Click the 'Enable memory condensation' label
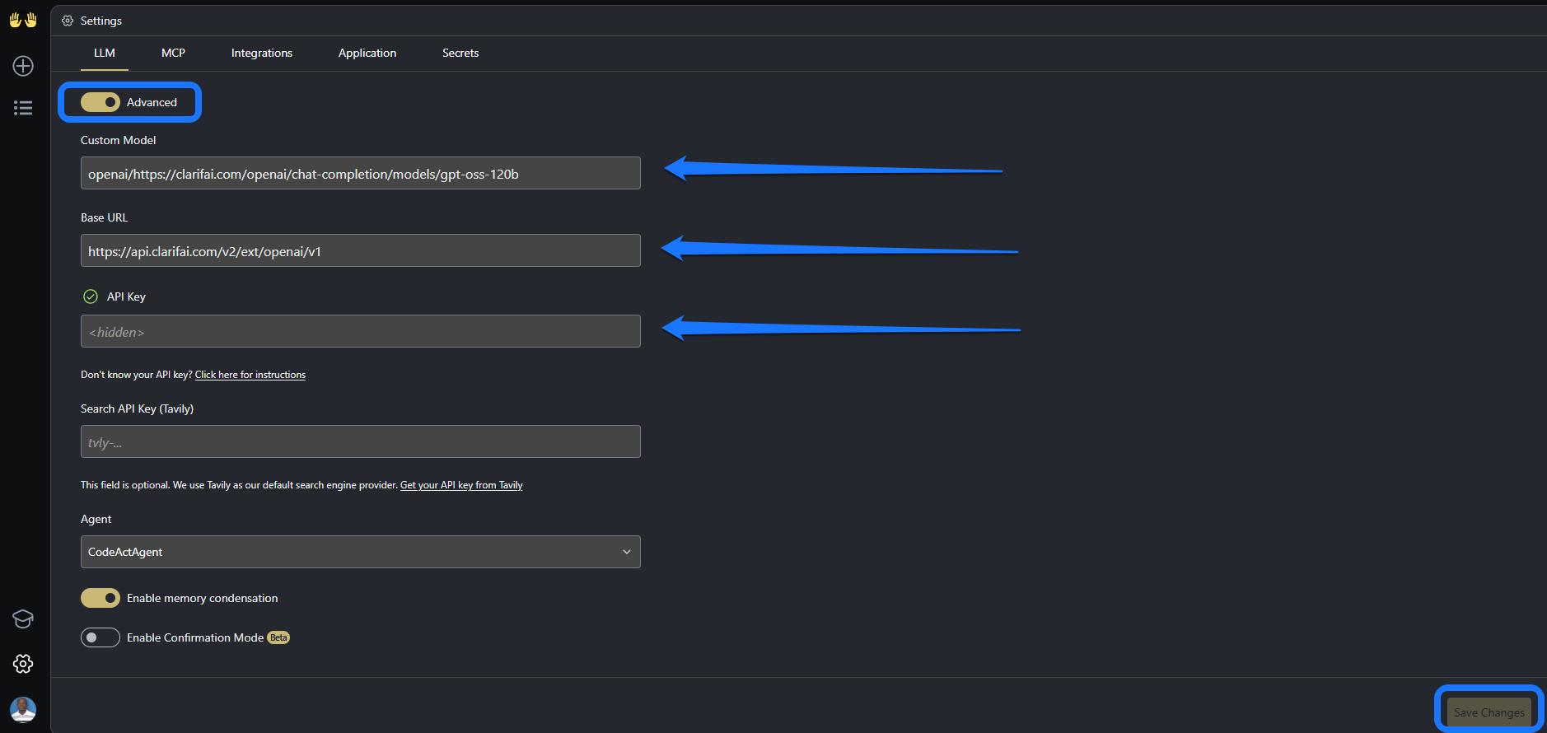Viewport: 1547px width, 733px height. tap(203, 598)
